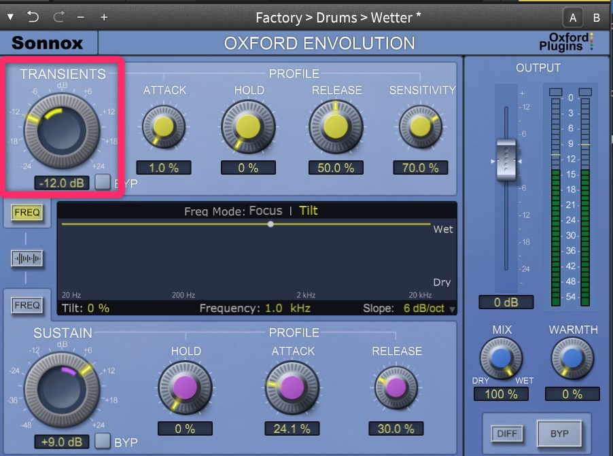Click the output level fader handle

[506, 160]
